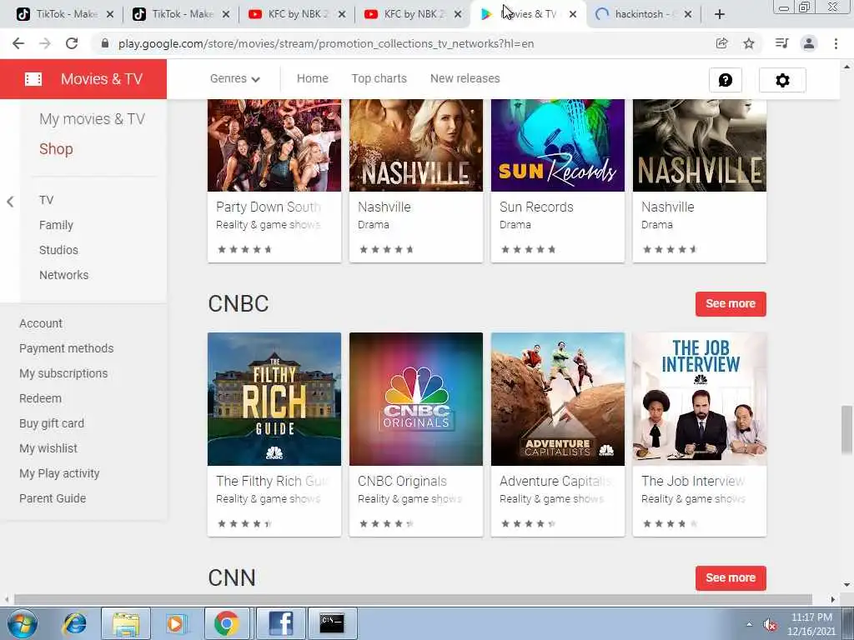Go back with the browser back arrow
854x640 pixels.
(18, 43)
